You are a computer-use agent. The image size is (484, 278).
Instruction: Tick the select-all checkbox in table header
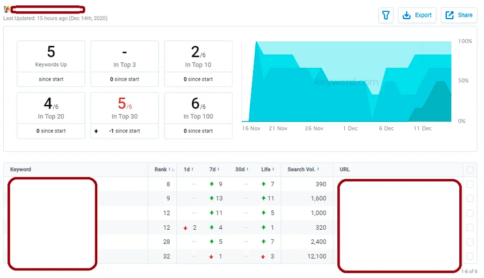click(x=470, y=170)
